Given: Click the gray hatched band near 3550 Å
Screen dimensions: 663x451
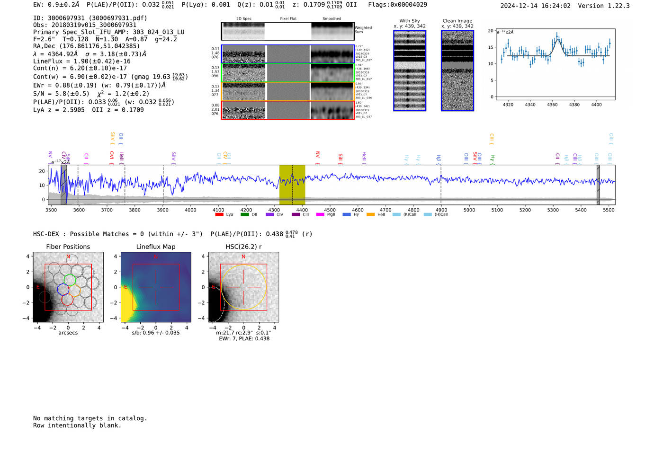Looking at the screenshot, I should pyautogui.click(x=63, y=185).
